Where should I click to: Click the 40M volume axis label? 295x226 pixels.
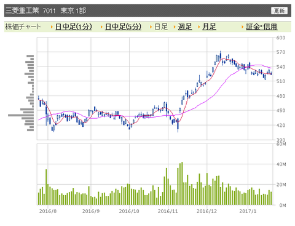(x=281, y=164)
